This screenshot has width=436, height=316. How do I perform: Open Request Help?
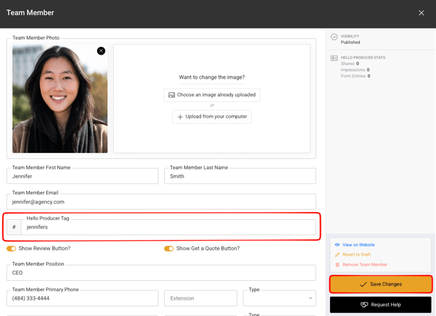381,305
